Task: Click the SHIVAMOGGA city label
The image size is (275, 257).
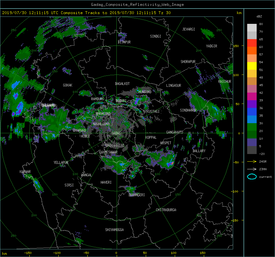Action: [114, 230]
